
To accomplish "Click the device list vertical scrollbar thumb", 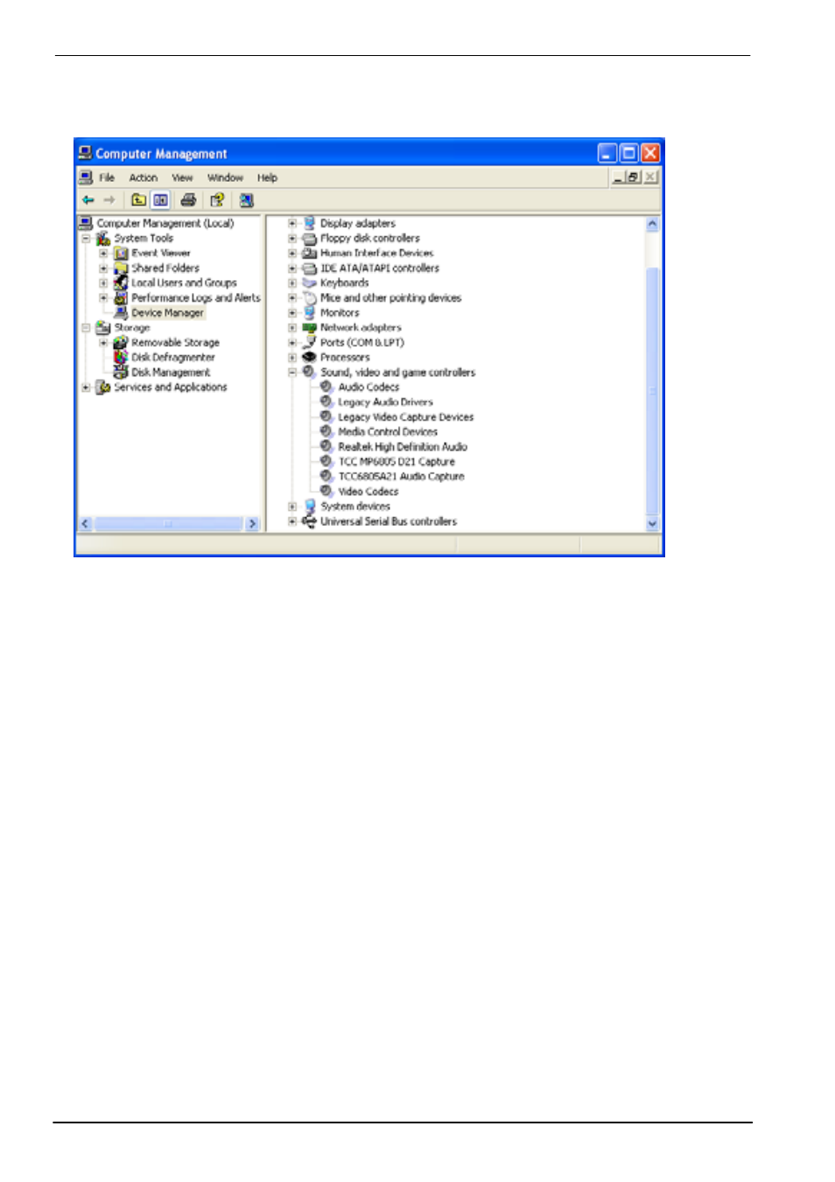I will pyautogui.click(x=652, y=391).
